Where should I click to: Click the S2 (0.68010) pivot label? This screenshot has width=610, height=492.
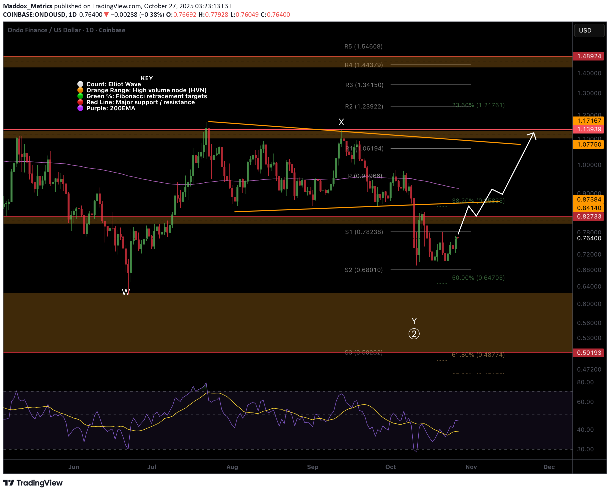[x=364, y=270]
